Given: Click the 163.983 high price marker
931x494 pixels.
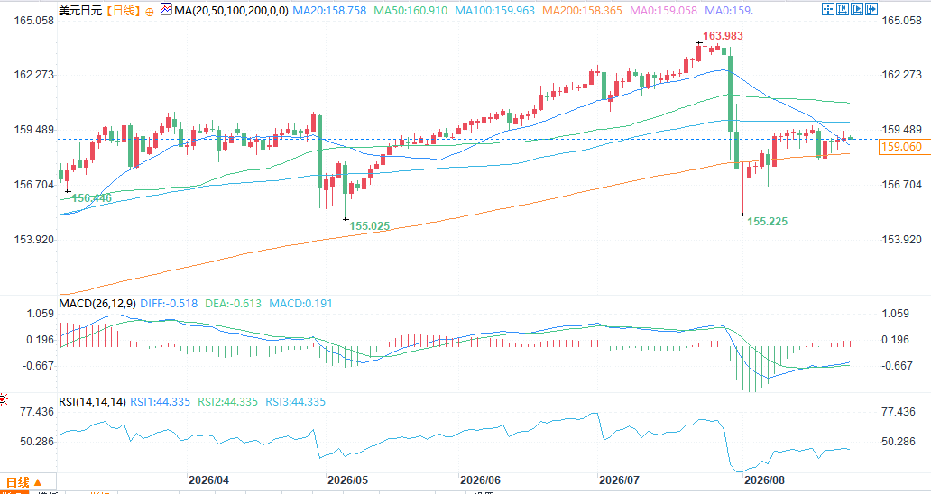Looking at the screenshot, I should tap(723, 36).
